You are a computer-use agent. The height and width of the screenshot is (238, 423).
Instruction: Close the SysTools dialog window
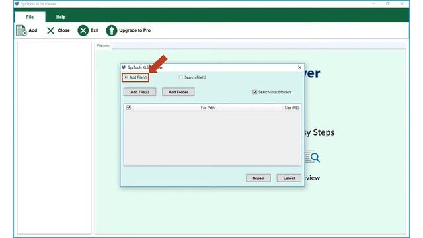coord(299,67)
